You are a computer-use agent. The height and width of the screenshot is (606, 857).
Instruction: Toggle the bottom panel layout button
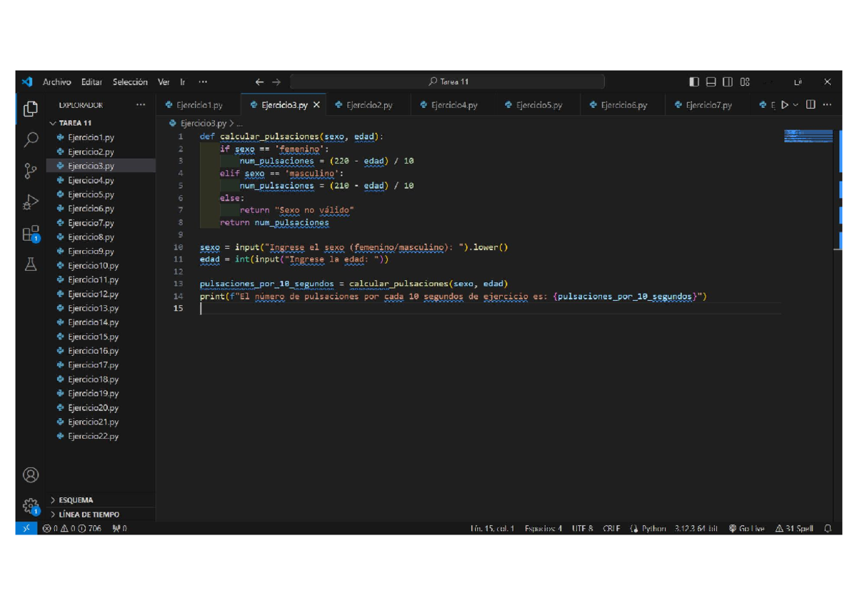coord(711,82)
